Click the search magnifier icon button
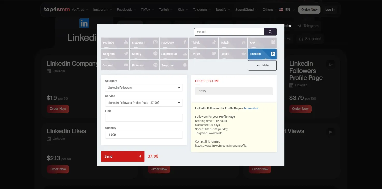The width and height of the screenshot is (382, 189). coord(270,32)
